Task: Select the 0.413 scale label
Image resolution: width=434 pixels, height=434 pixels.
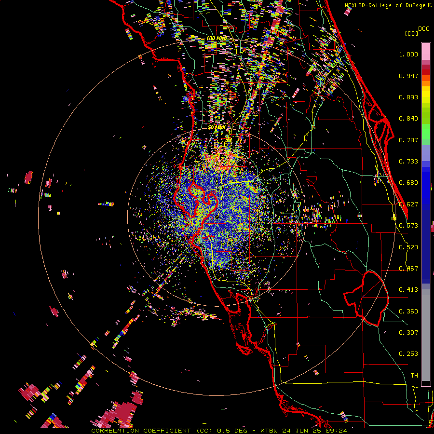Action: pos(408,290)
